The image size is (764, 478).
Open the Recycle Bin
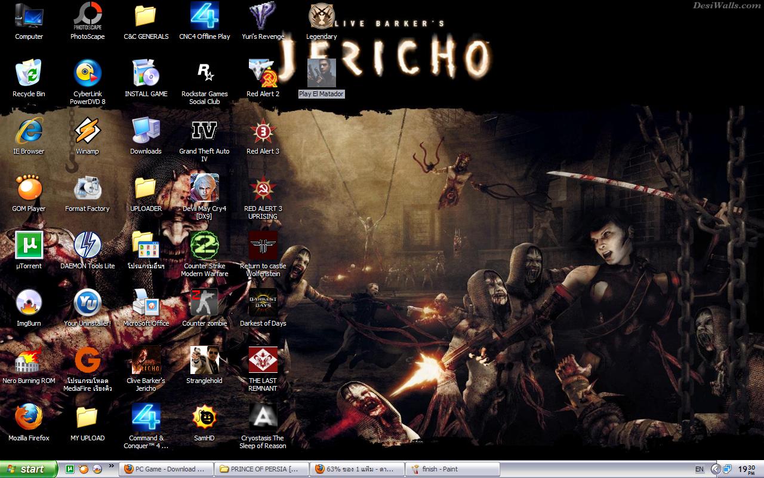pyautogui.click(x=29, y=73)
